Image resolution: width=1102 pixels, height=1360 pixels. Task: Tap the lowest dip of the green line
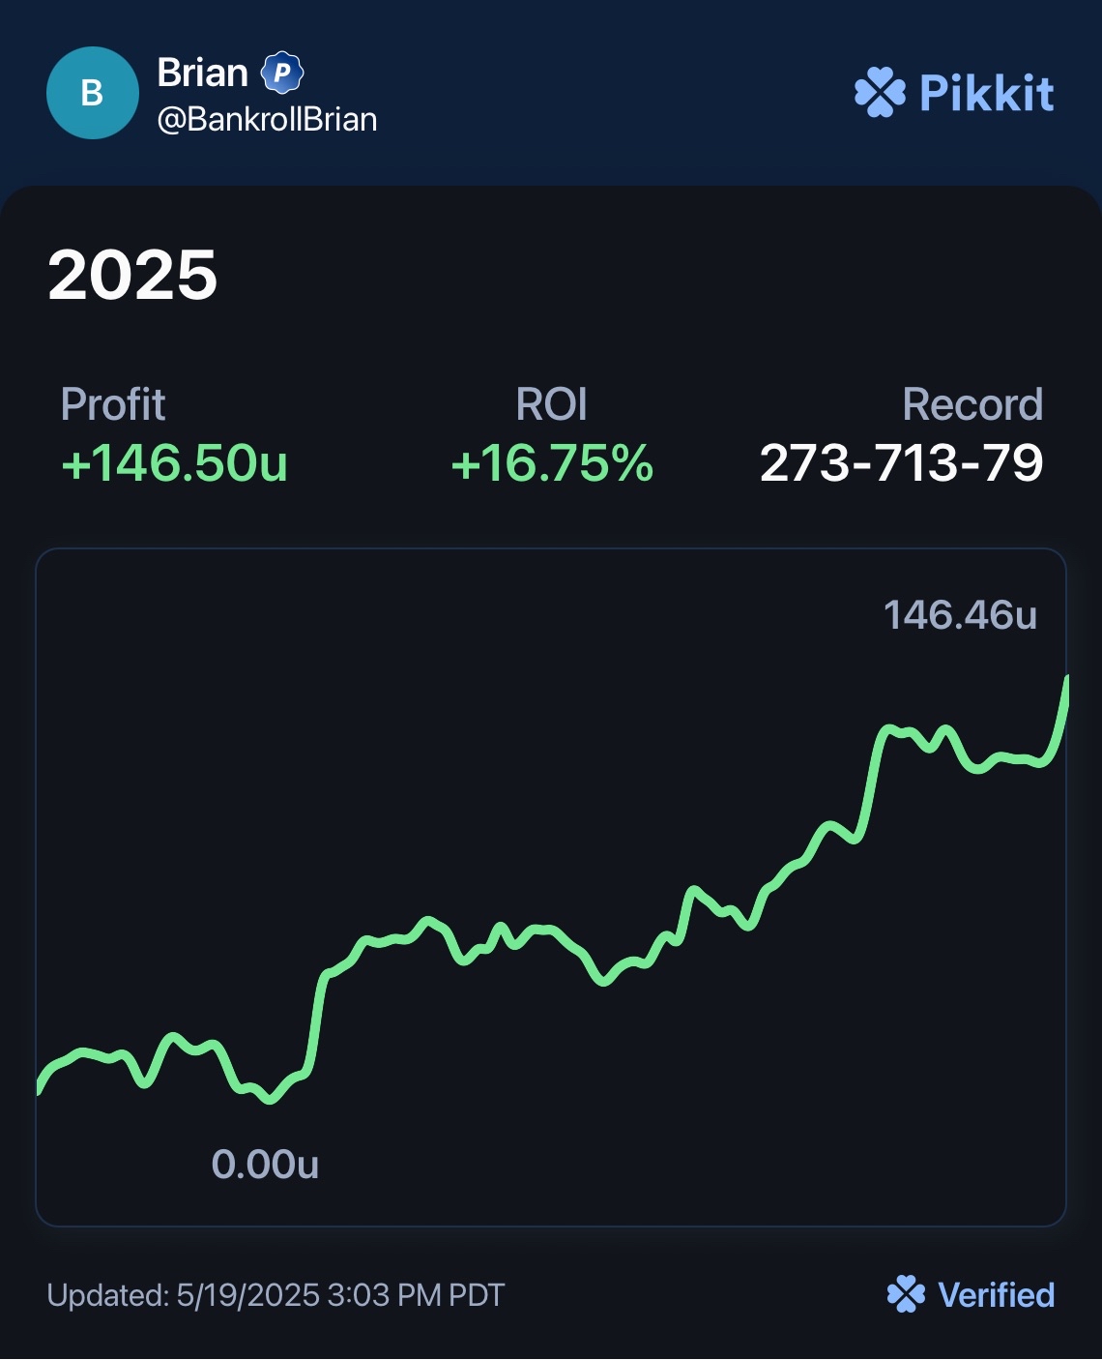pyautogui.click(x=270, y=1099)
